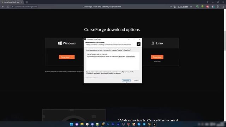Click the CurseForge anvil logo in installer header
This screenshot has width=226, height=127.
(x=138, y=44)
